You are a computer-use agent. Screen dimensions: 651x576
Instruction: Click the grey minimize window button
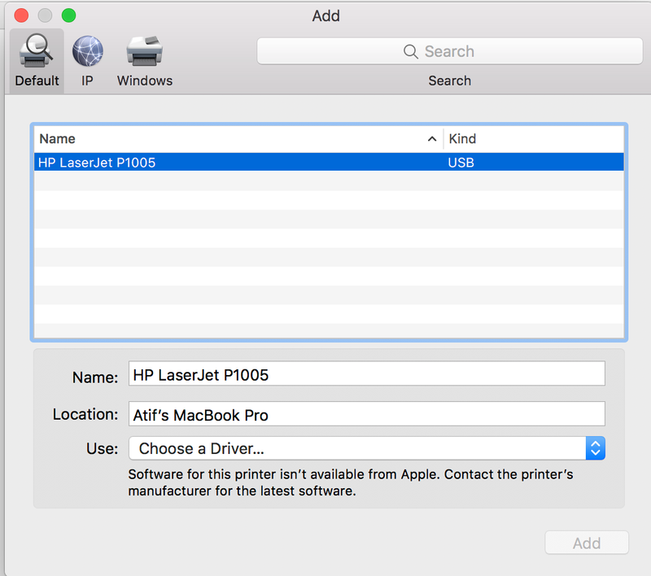point(45,15)
